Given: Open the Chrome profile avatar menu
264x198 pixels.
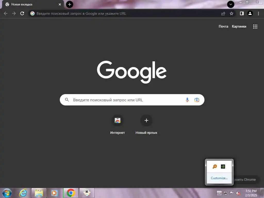Looking at the screenshot, I should pyautogui.click(x=250, y=13).
